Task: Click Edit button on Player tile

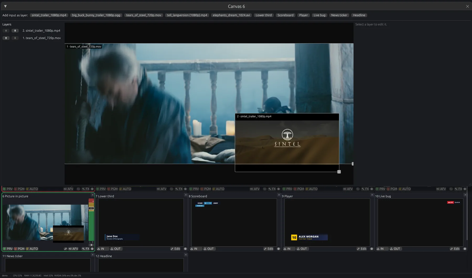Action: point(362,249)
